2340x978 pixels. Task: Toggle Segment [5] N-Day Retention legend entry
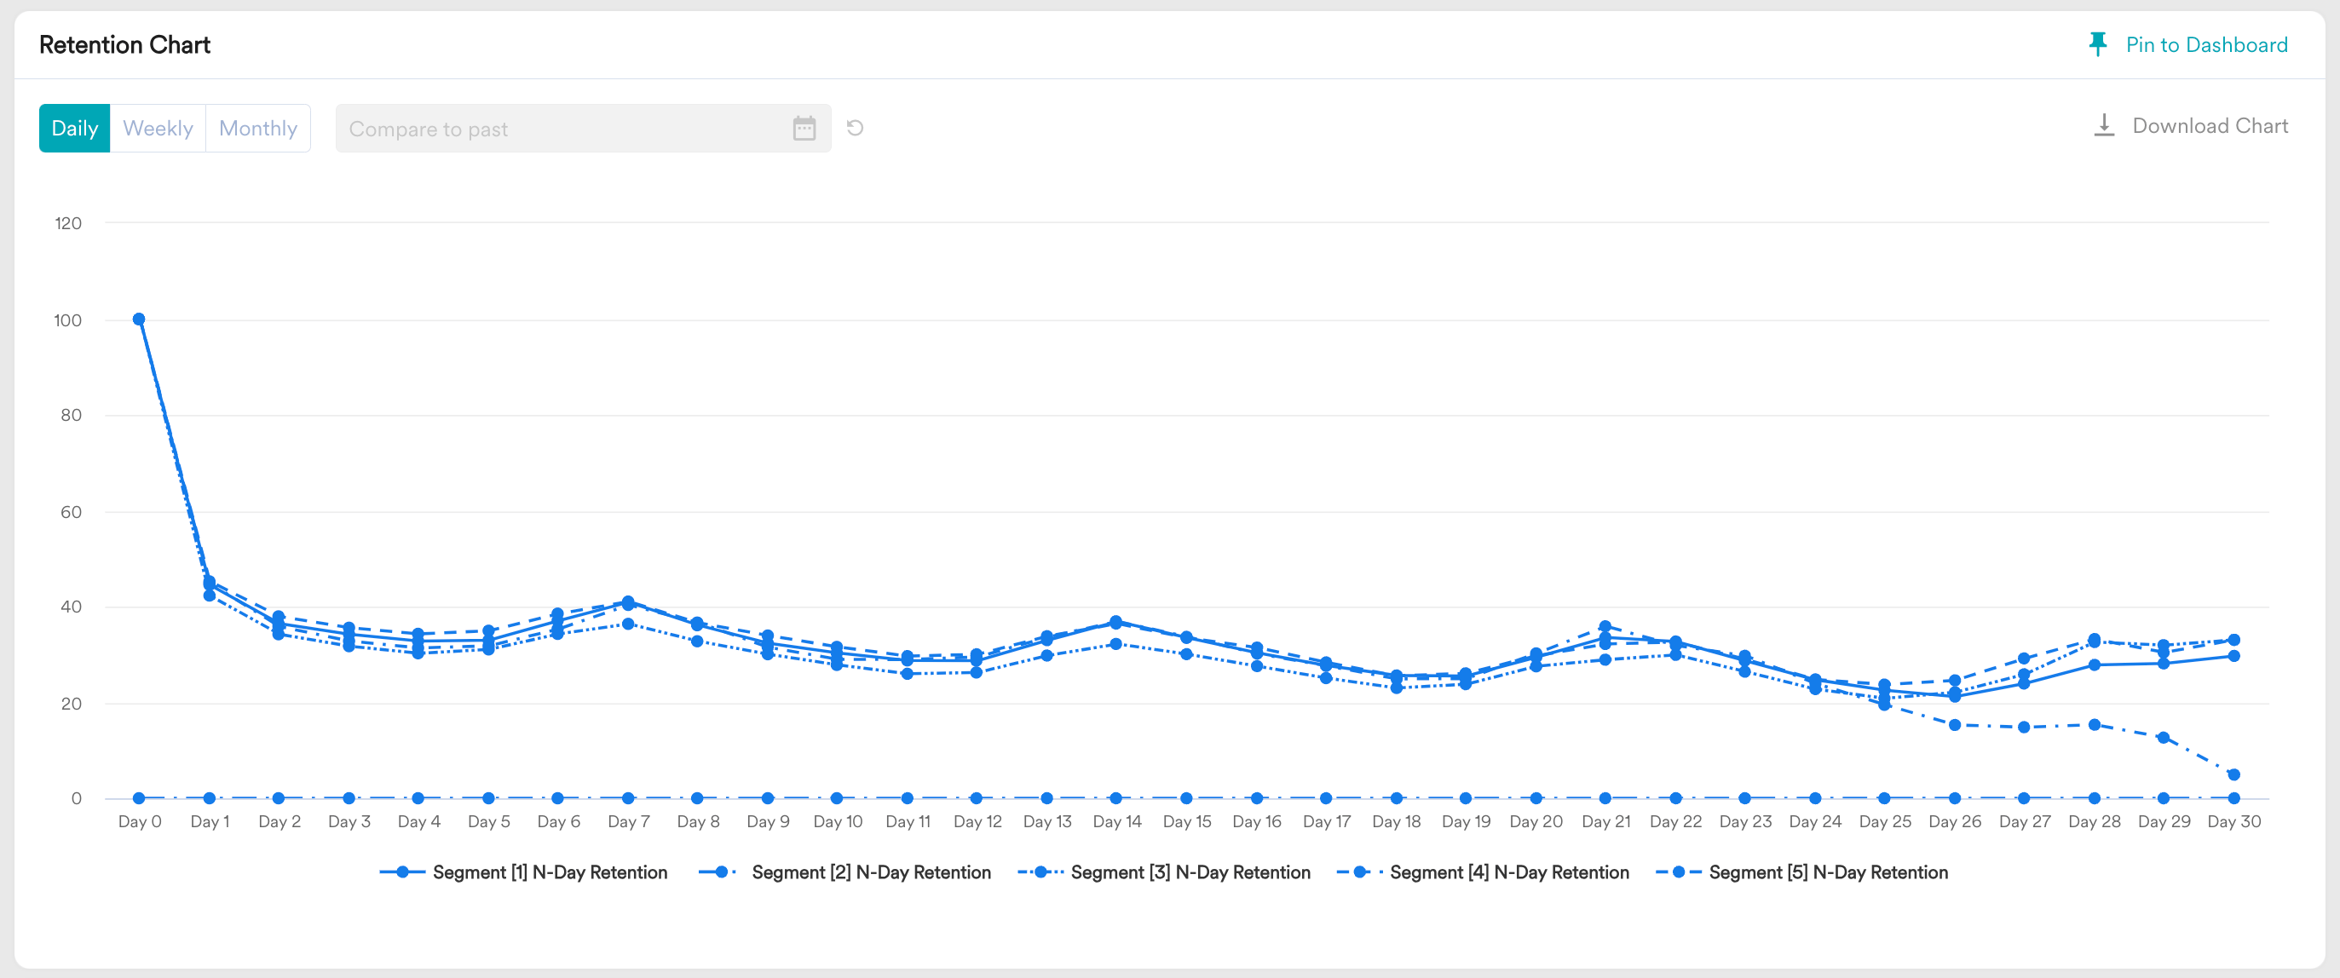click(x=1801, y=872)
